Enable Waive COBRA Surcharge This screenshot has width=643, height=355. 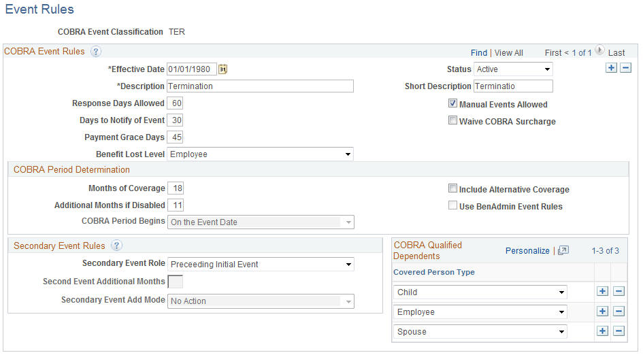pos(452,120)
